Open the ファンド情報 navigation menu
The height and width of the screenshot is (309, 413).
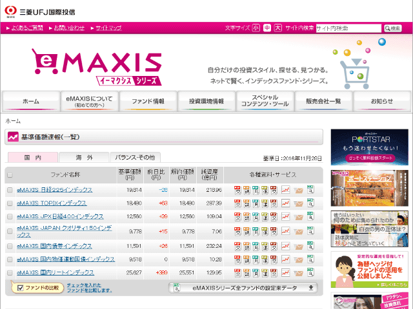[x=148, y=101]
